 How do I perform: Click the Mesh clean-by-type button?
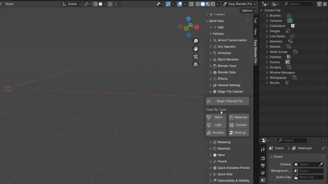[216, 117]
